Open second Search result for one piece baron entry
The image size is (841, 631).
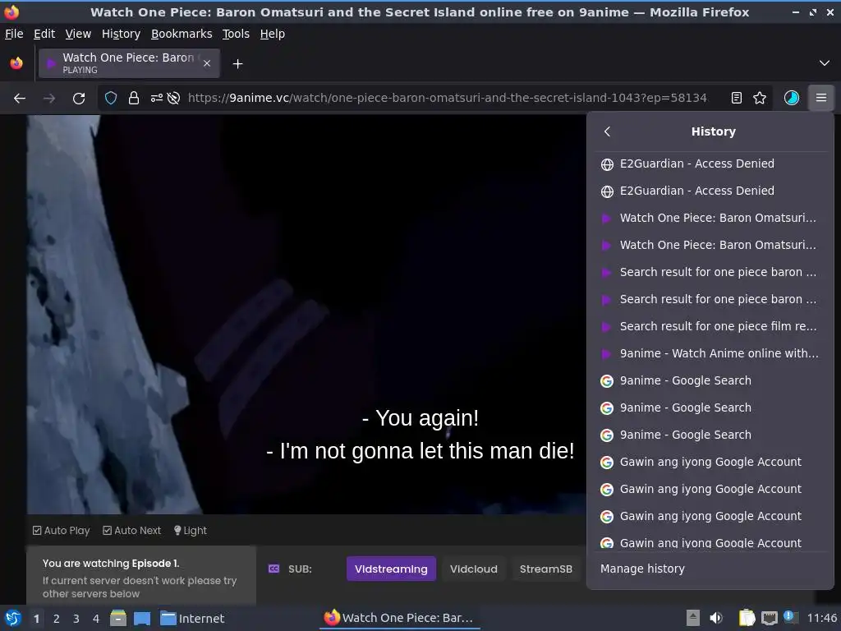coord(710,299)
